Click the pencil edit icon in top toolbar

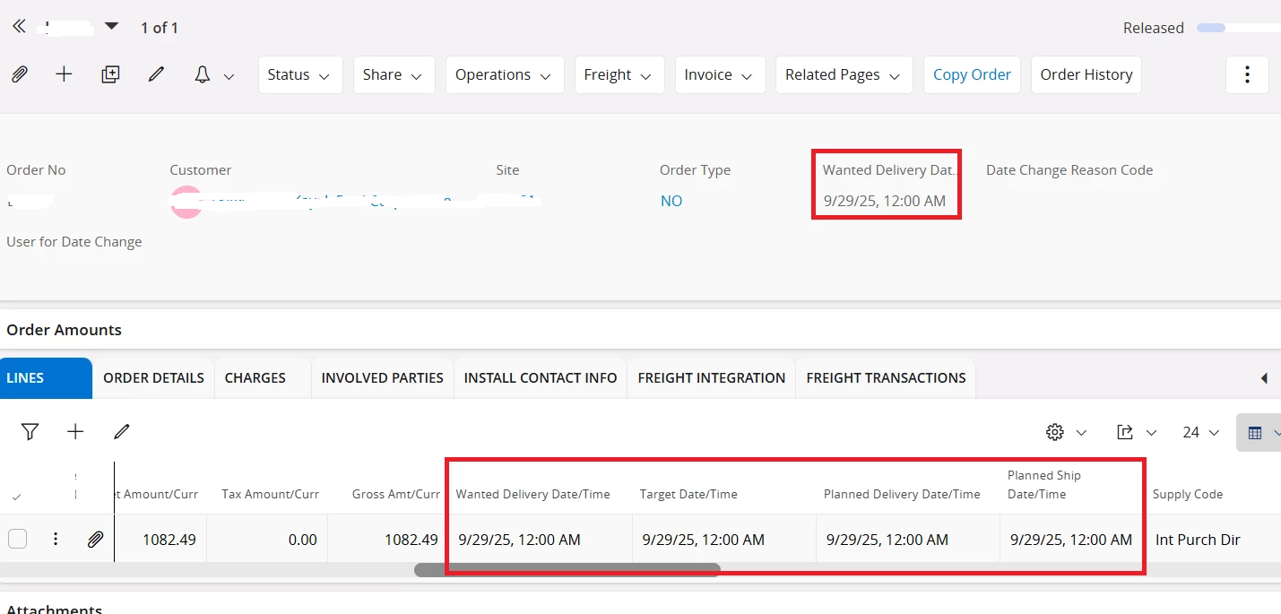click(x=157, y=74)
